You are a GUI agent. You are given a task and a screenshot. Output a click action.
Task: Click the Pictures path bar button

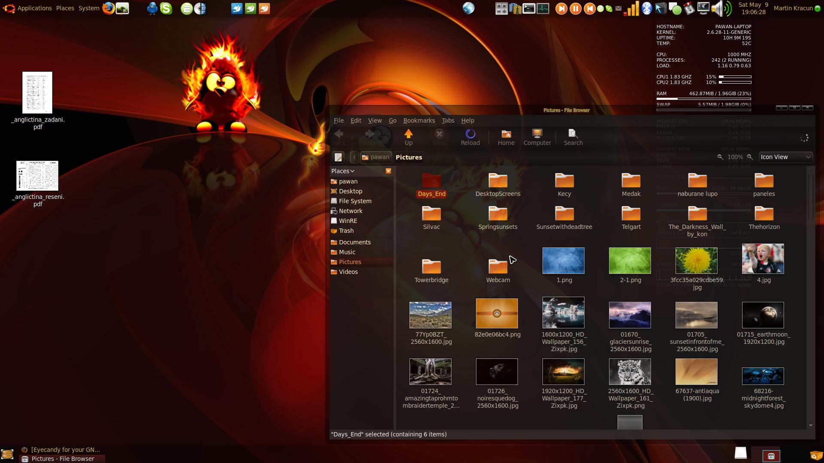pos(409,157)
